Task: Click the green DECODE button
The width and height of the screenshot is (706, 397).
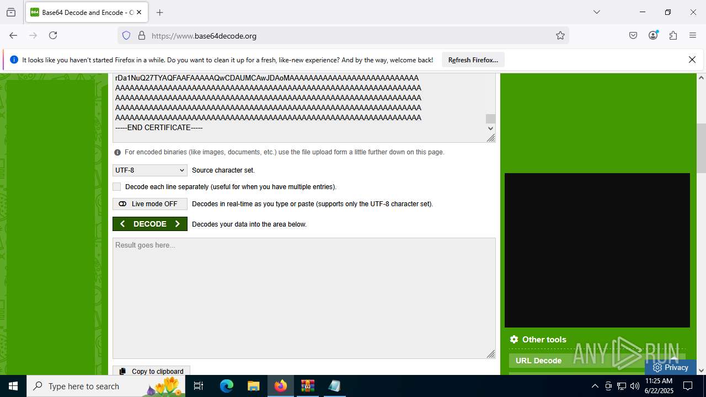Action: (150, 224)
